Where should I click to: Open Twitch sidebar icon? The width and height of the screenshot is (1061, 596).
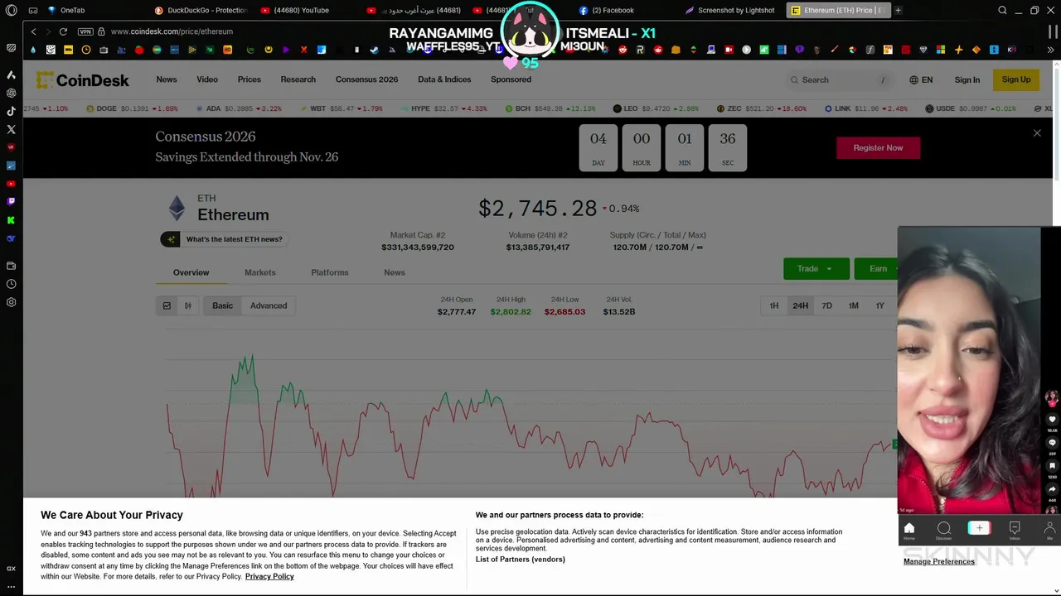(x=11, y=201)
